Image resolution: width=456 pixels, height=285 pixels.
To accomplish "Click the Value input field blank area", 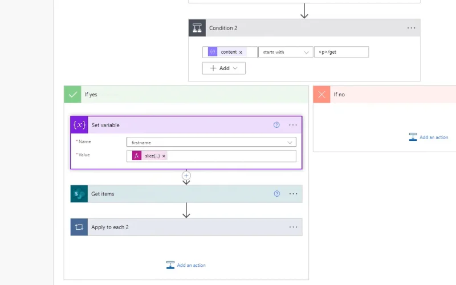I will pos(232,156).
